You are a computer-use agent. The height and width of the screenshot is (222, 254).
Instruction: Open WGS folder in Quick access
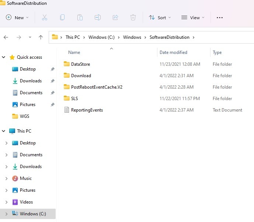click(x=24, y=116)
